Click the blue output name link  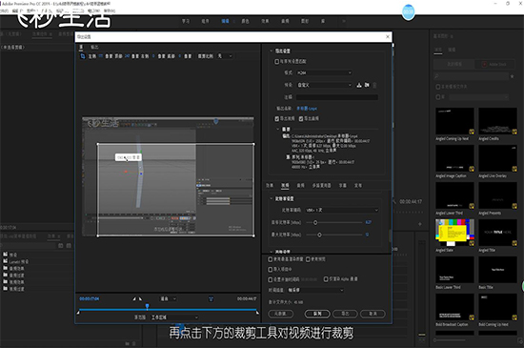click(x=307, y=109)
